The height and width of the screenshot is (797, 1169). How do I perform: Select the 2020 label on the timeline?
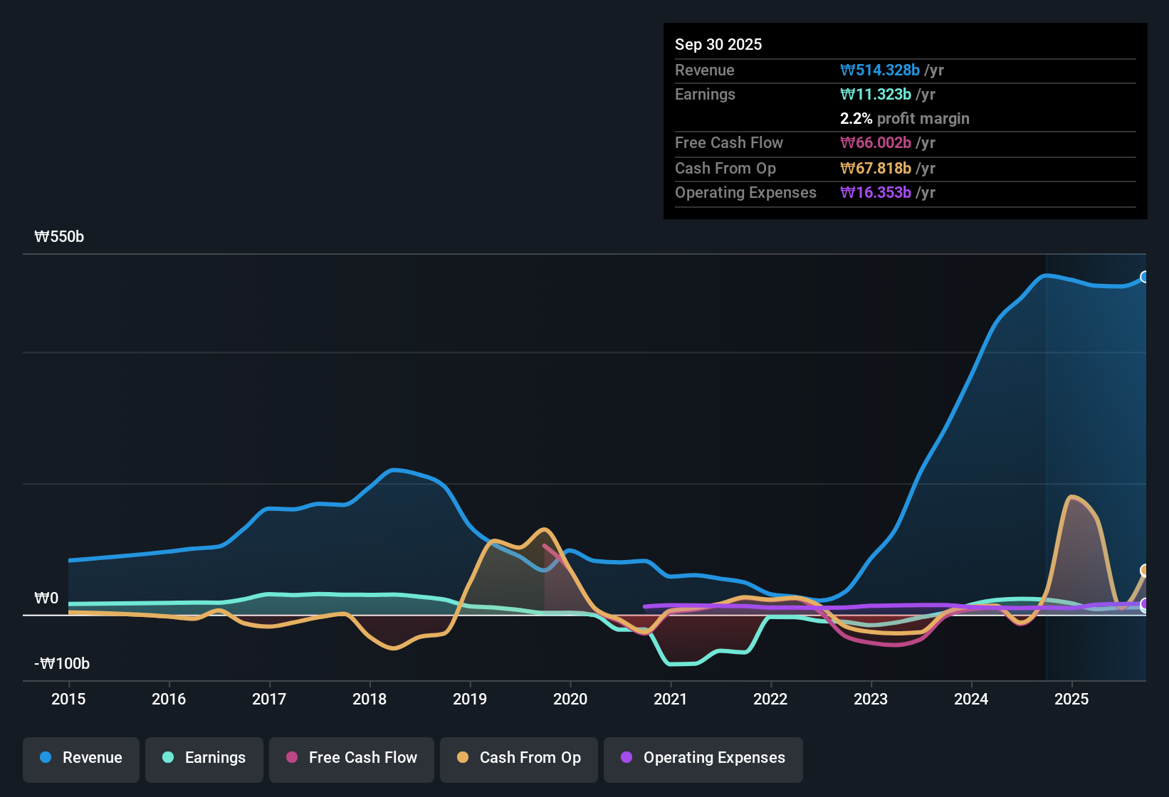click(570, 700)
